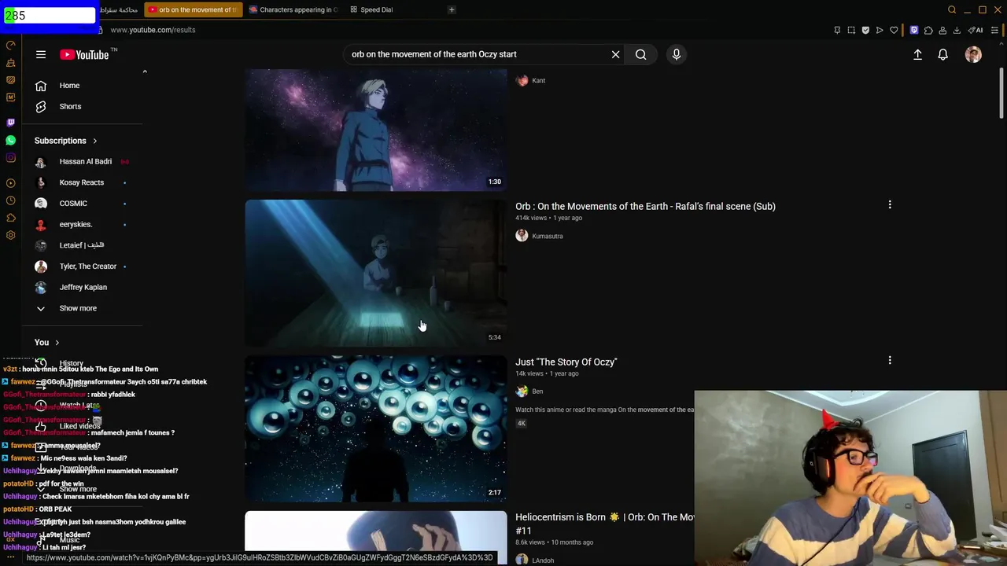Open the flow send arrow icon
The height and width of the screenshot is (566, 1007).
point(880,30)
